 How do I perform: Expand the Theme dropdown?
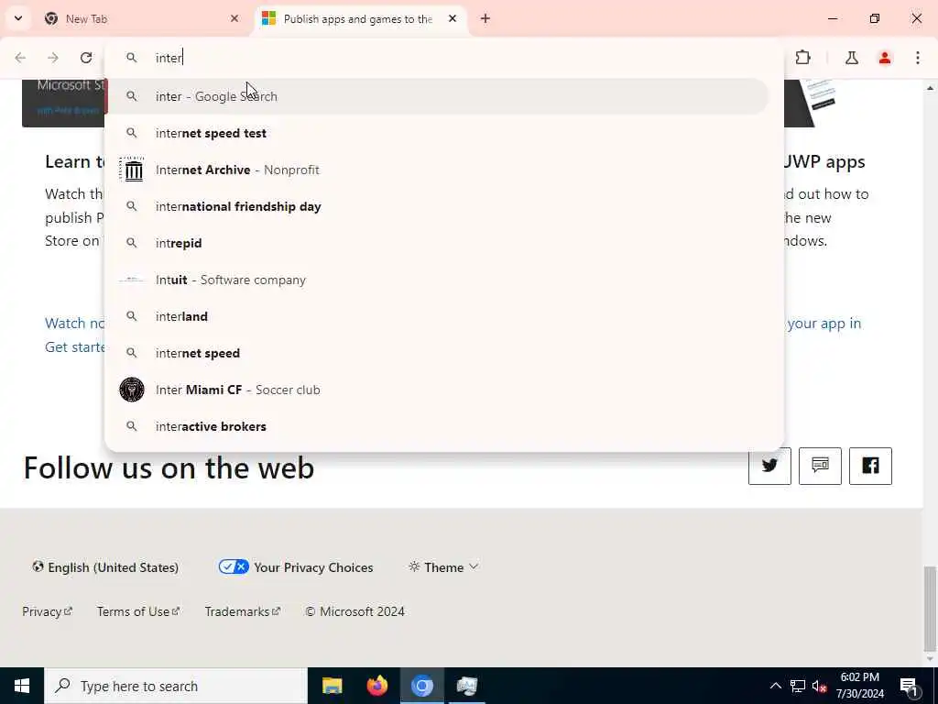[443, 566]
